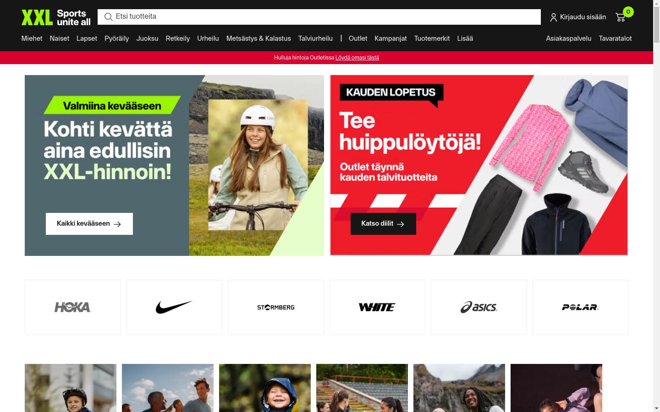The height and width of the screenshot is (412, 660).
Task: Open the Pyöräily category
Action: tap(116, 38)
